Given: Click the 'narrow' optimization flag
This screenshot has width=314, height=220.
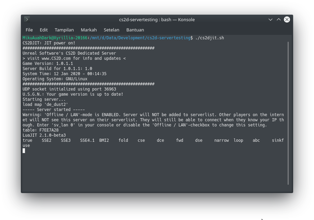Looking at the screenshot, I should (222, 140).
